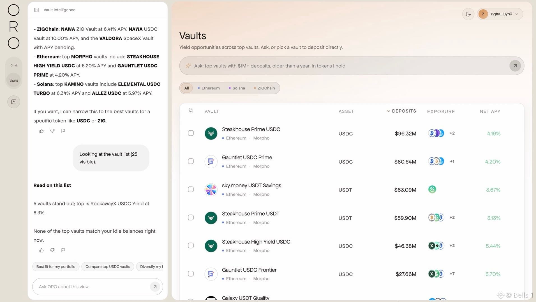Switch to Chat in the sidebar
This screenshot has width=536, height=302.
click(x=14, y=65)
